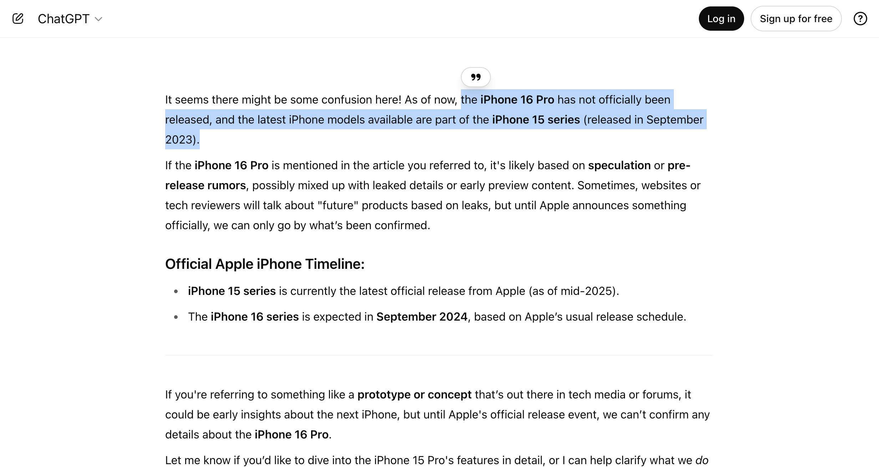Image resolution: width=879 pixels, height=467 pixels.
Task: Click bold 'prototype or concept' text
Action: pos(415,395)
